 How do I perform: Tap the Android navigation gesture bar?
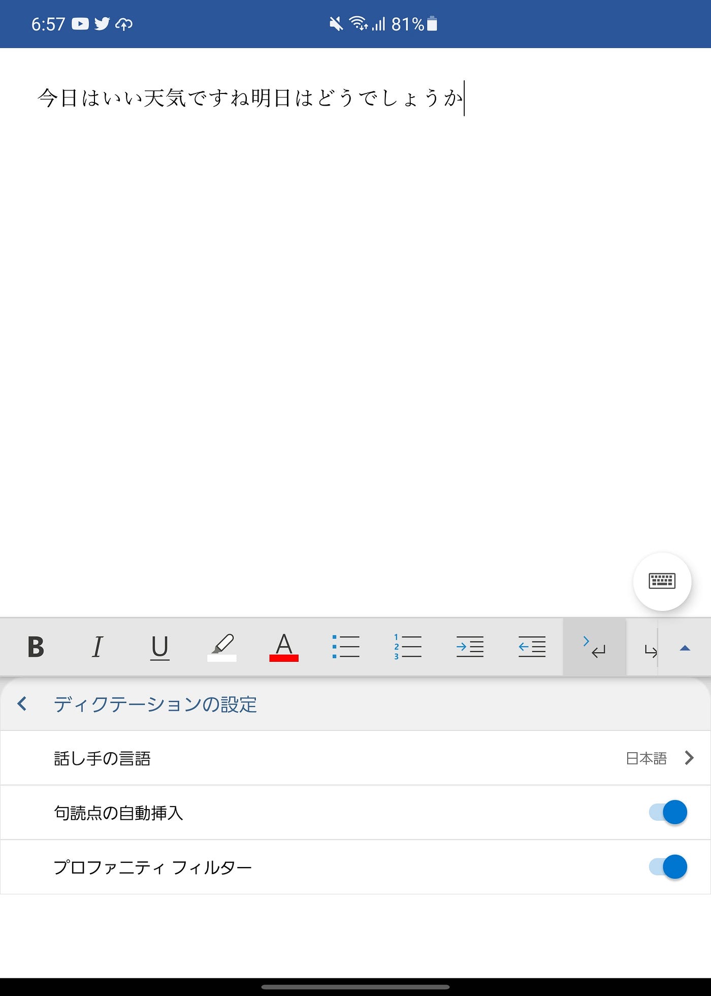click(355, 987)
